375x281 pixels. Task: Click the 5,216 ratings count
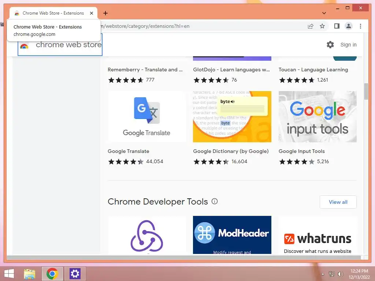tap(323, 161)
